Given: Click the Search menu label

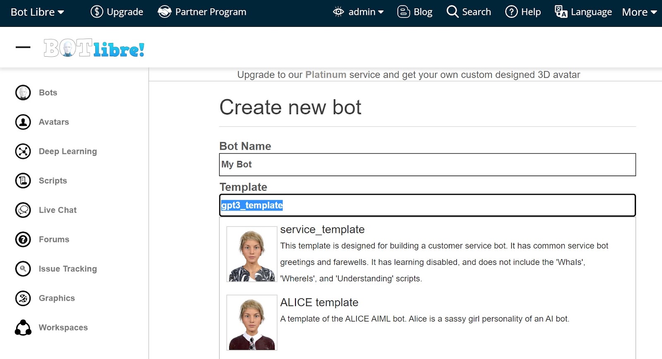Looking at the screenshot, I should [x=476, y=12].
